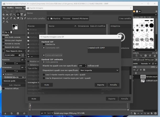Enable Solo livello corrente checkbox
Image resolution: width=160 pixels, height=117 pixels.
tap(3, 37)
